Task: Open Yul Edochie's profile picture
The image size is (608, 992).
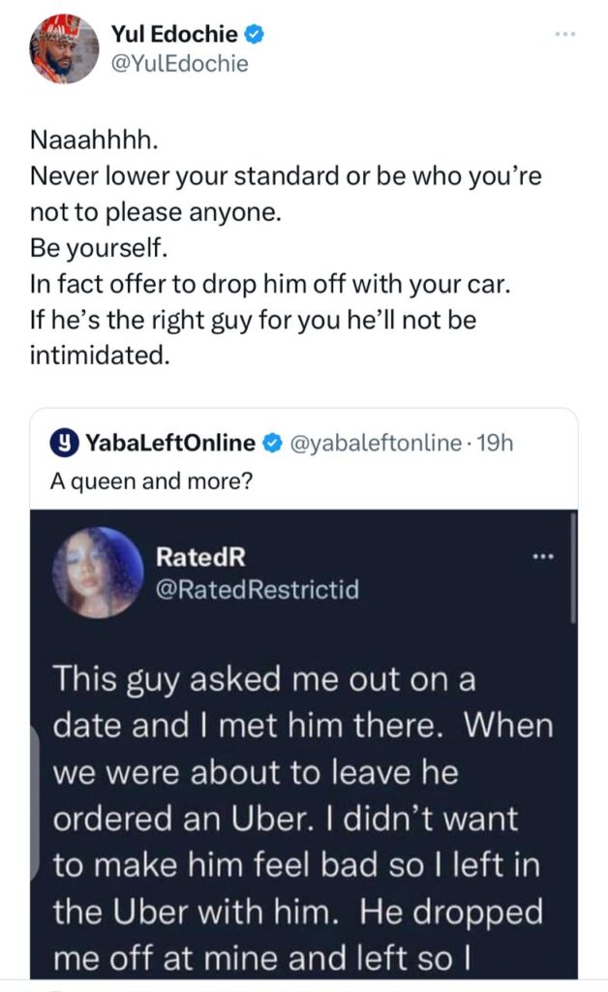Action: [64, 48]
